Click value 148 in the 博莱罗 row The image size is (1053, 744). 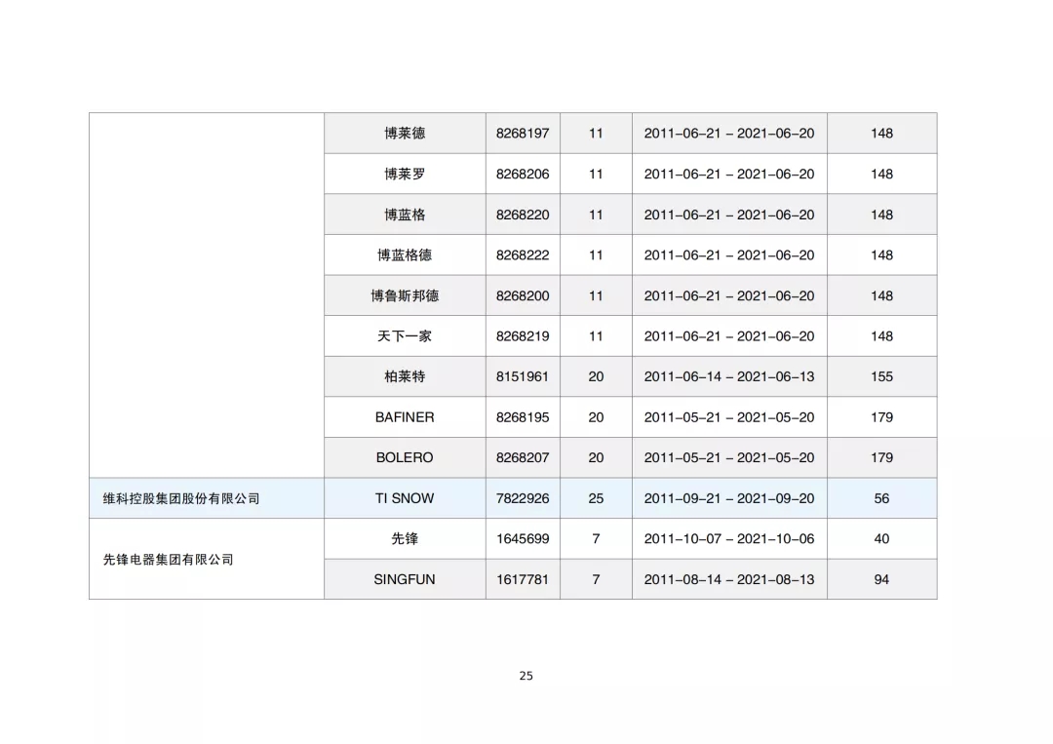(881, 174)
